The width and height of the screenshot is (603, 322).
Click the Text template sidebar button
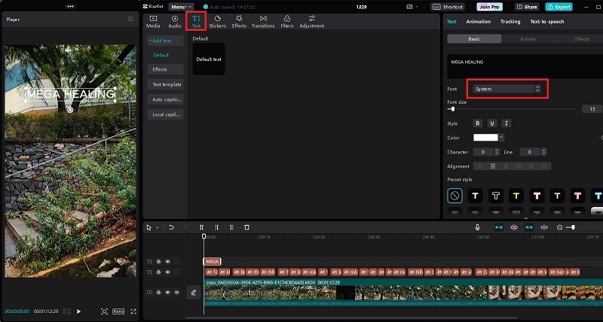[166, 84]
